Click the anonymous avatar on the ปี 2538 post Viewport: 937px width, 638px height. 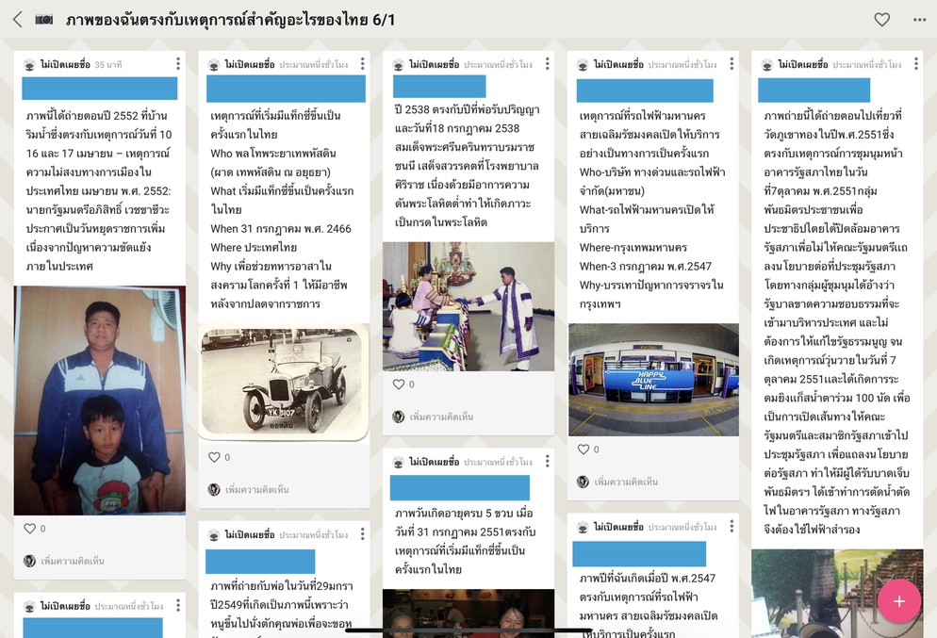(399, 64)
